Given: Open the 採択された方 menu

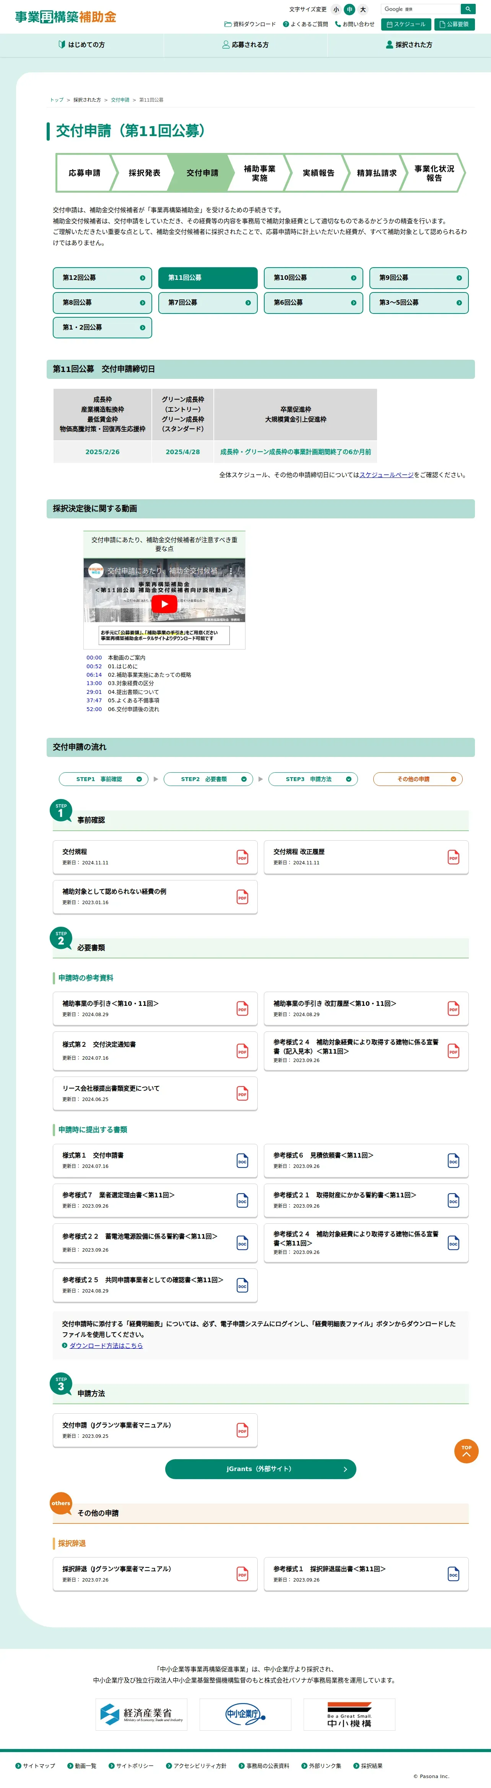Looking at the screenshot, I should pyautogui.click(x=409, y=44).
